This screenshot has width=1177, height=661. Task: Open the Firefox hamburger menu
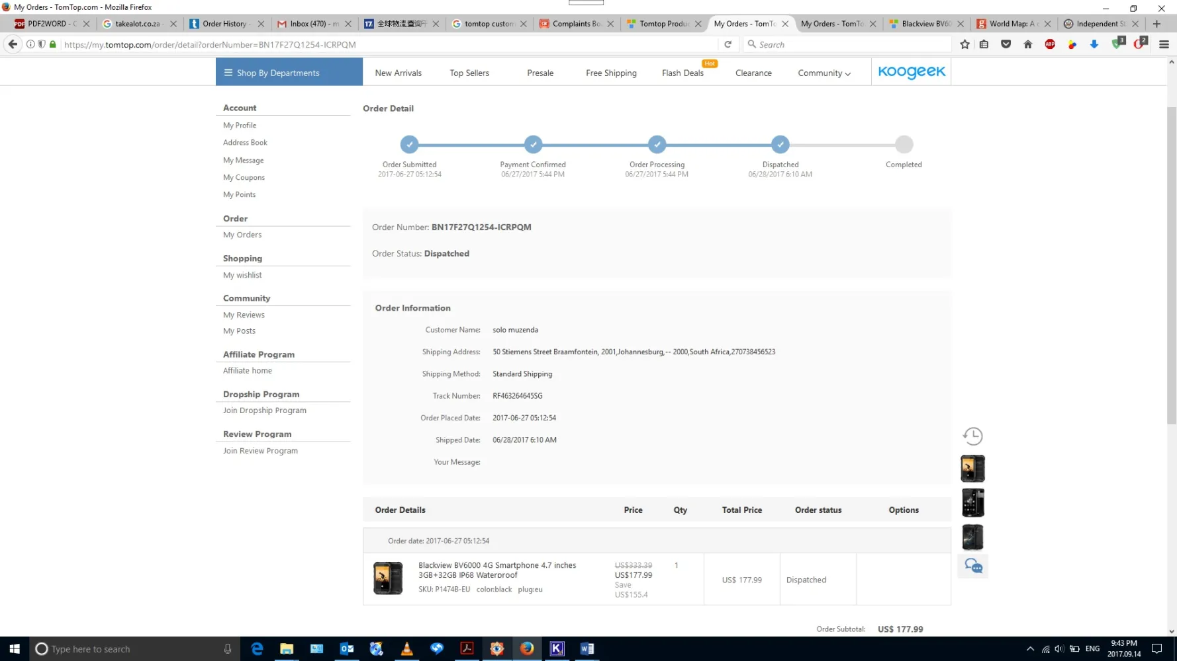(x=1164, y=44)
